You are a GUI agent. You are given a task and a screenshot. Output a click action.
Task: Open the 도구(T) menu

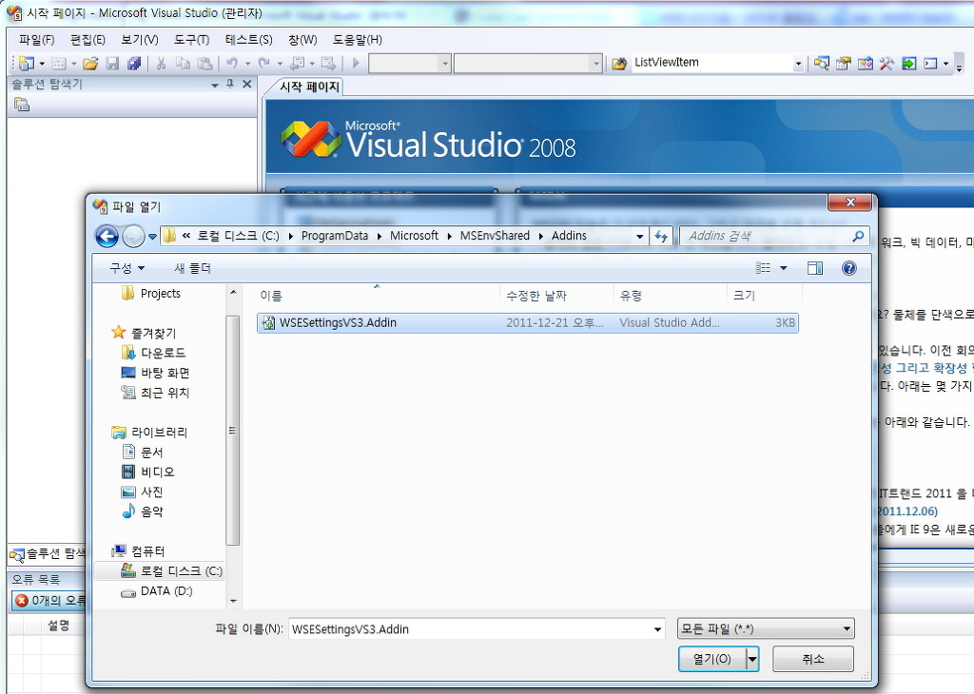(x=191, y=40)
